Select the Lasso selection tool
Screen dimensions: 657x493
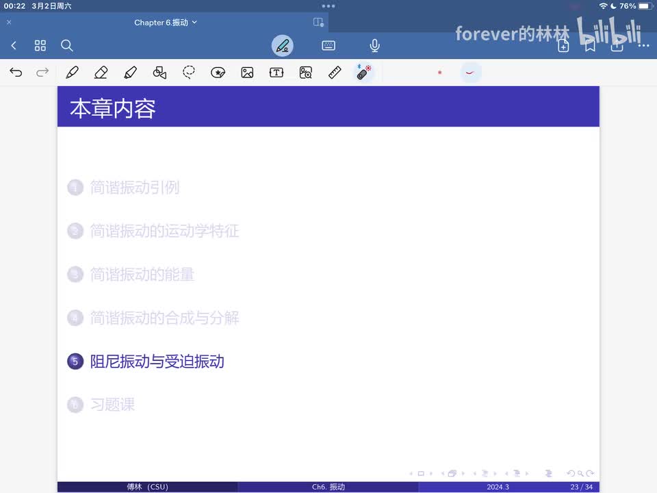pos(189,73)
